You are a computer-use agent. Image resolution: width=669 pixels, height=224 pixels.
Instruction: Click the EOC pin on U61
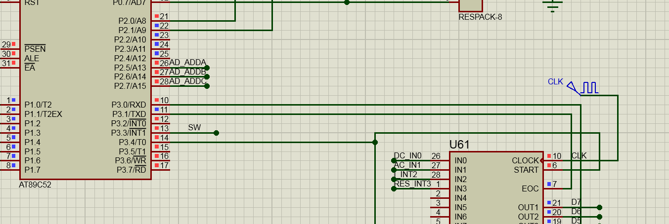click(530, 189)
